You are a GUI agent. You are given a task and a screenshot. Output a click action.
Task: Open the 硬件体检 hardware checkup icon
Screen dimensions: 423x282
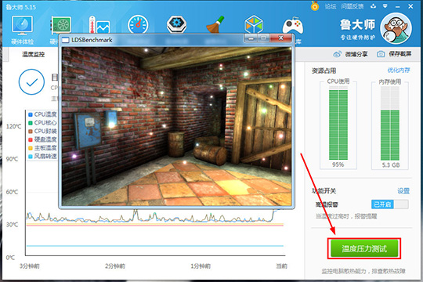tap(22, 26)
